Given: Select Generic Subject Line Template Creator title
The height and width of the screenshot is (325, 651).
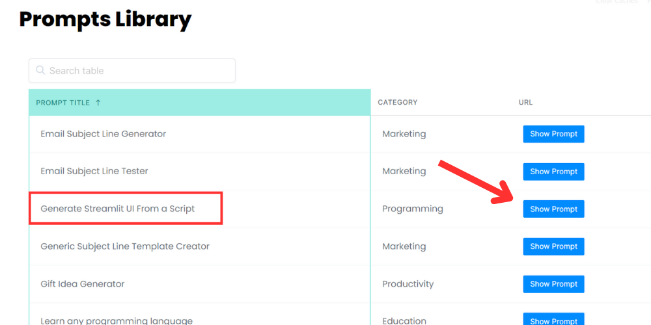Looking at the screenshot, I should click(x=125, y=246).
